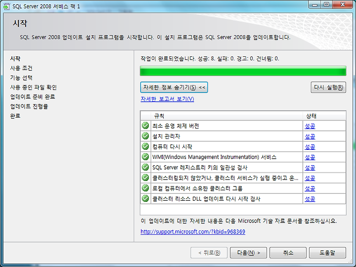Click the green check icon for 컴퓨터 다시 시작
The image size is (356, 267).
click(145, 146)
